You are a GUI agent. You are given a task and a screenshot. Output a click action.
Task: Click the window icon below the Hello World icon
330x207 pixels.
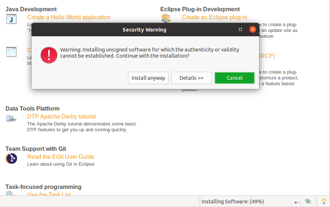click(11, 52)
